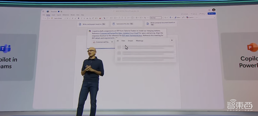Open the app launcher grid
This screenshot has width=258, height=116.
44,12
